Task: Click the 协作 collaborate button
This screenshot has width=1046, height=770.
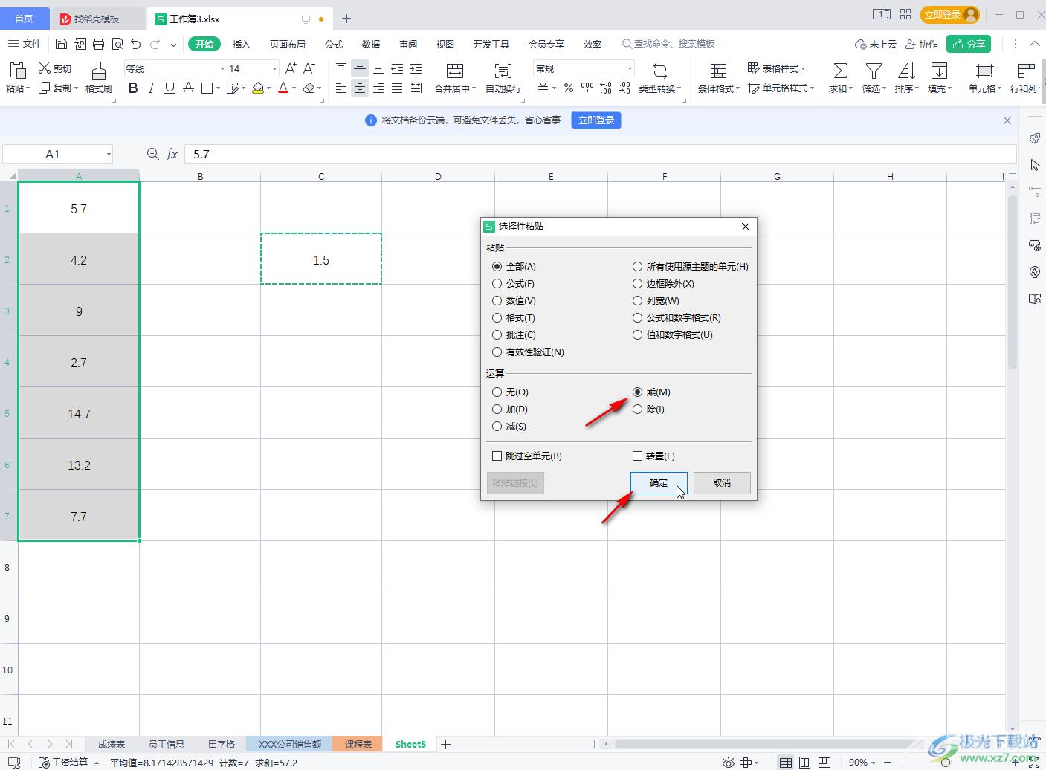Action: 921,44
